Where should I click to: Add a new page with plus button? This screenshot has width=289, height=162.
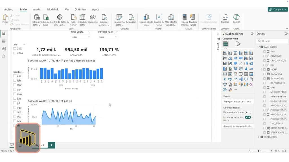coord(52,145)
